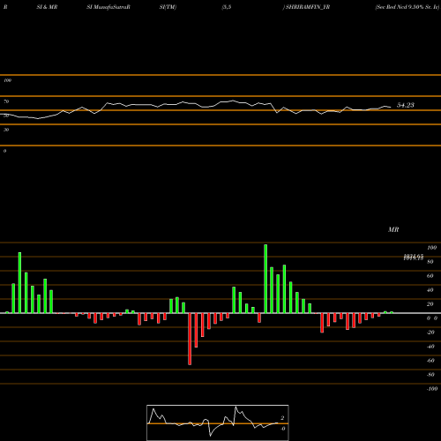Click the 'SI & MR' header label
The image size is (441, 441).
click(x=47, y=7)
